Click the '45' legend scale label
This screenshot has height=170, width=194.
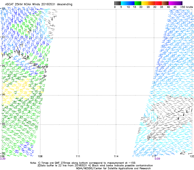coord(175,7)
